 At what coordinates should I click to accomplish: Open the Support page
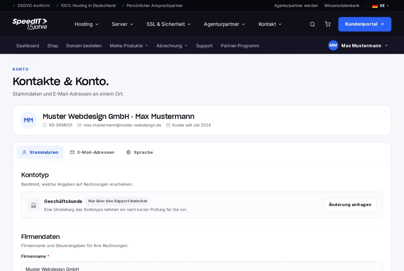204,46
